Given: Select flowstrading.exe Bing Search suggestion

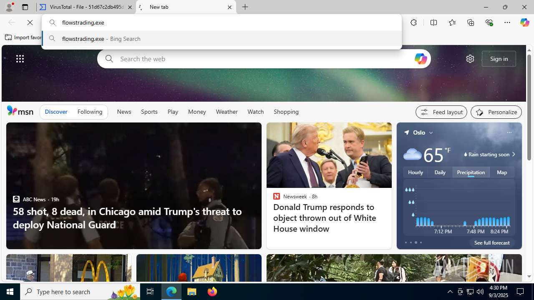Looking at the screenshot, I should 222,39.
